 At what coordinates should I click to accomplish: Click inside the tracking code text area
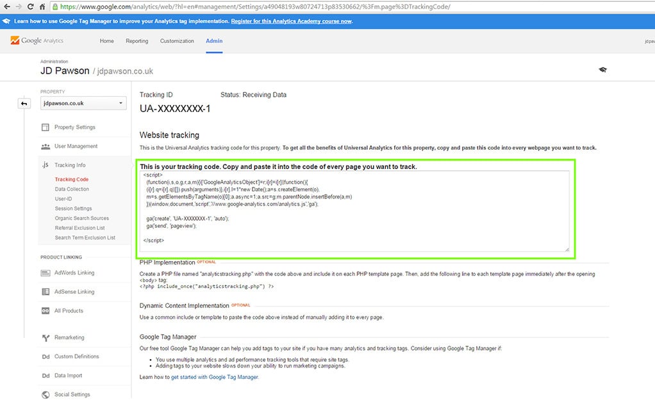[354, 211]
